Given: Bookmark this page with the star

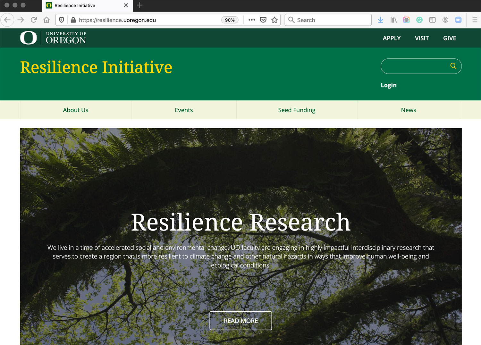Looking at the screenshot, I should [x=274, y=20].
